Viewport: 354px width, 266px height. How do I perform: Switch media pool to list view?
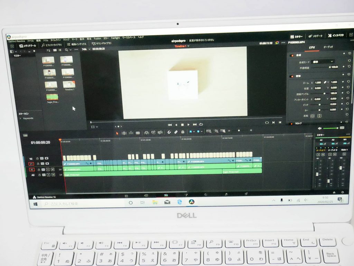tap(60, 50)
